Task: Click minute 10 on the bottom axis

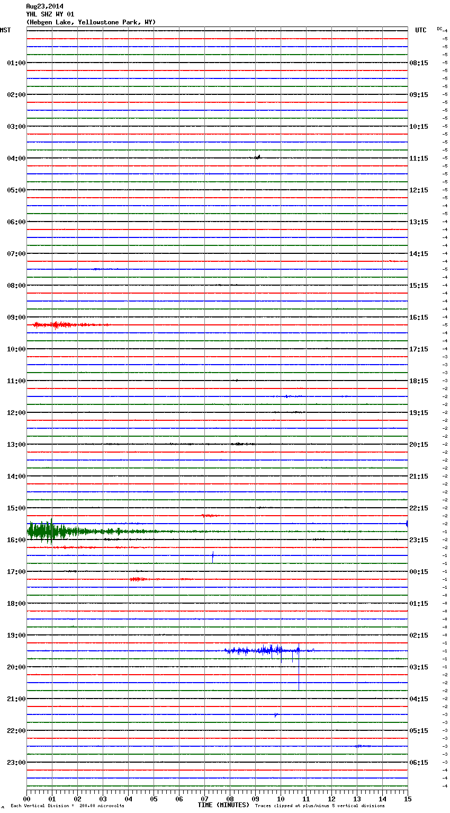Action: (x=281, y=798)
